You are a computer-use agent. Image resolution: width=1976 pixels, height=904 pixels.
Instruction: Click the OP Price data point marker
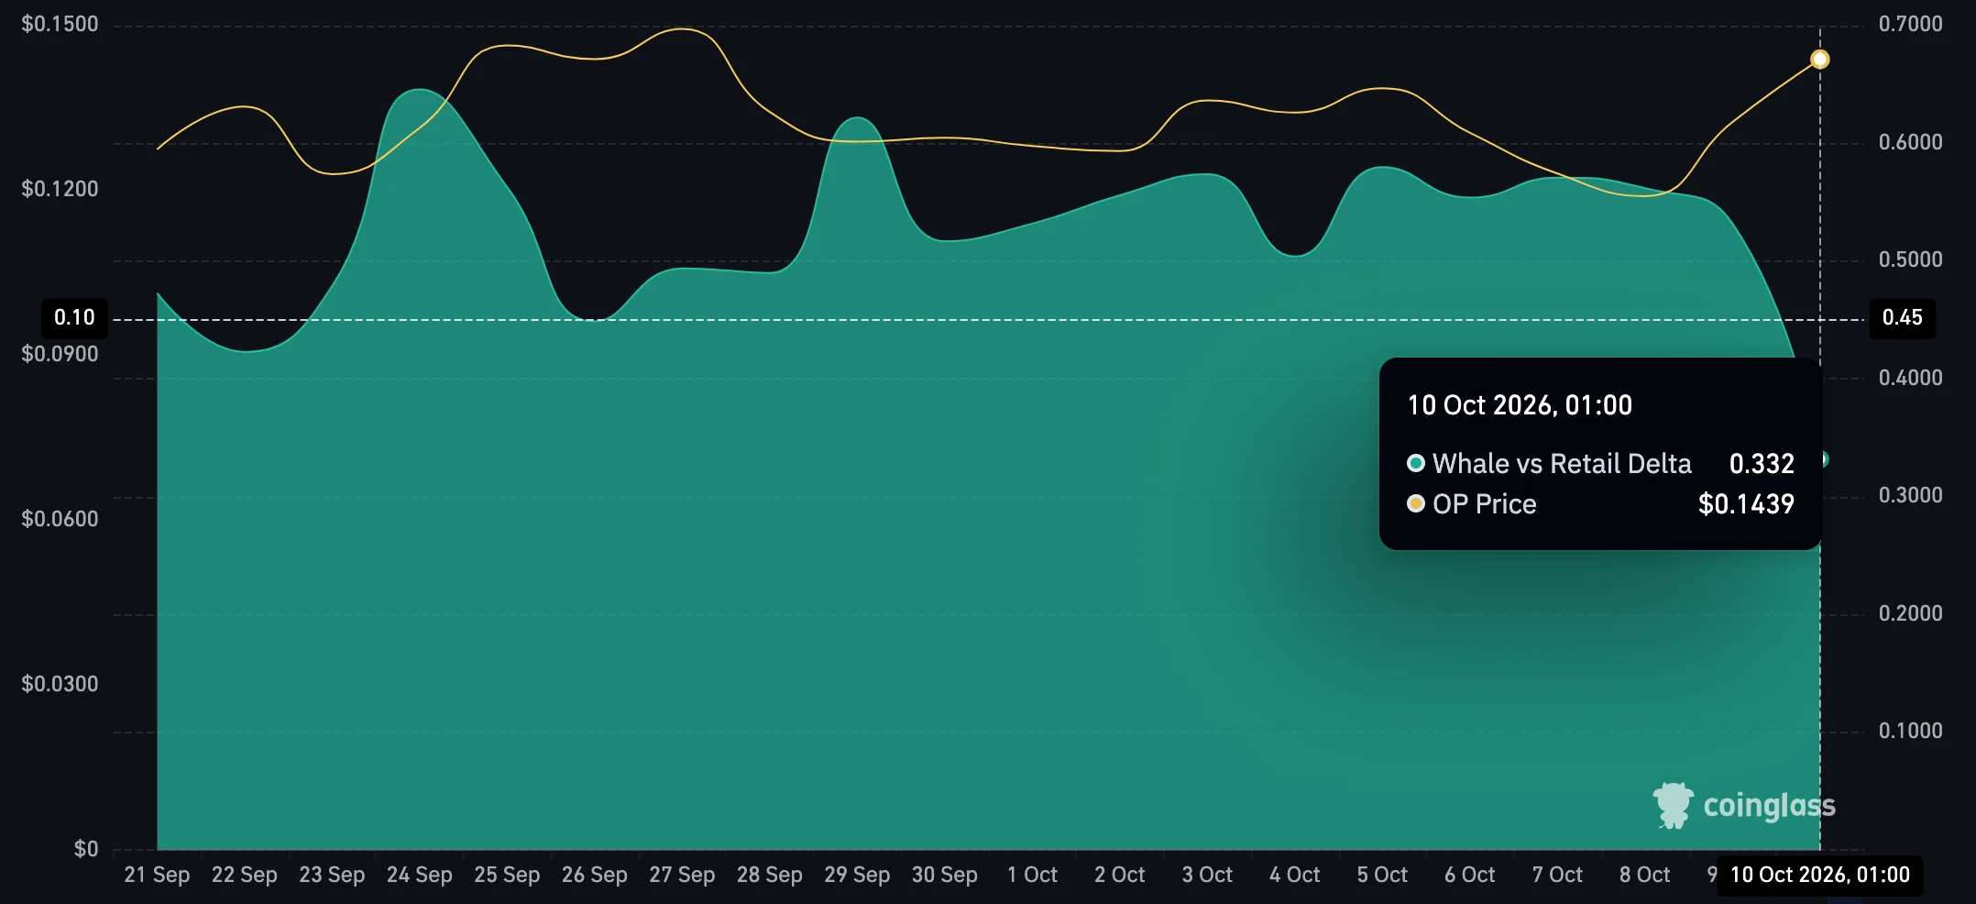[x=1820, y=60]
